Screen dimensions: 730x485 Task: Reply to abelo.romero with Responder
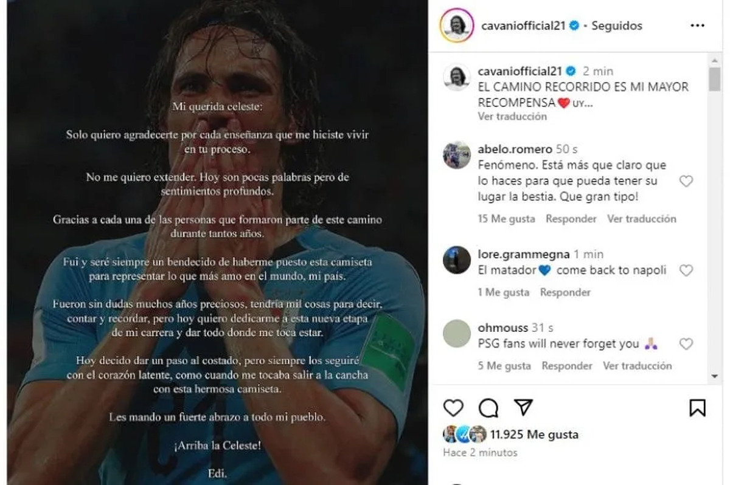point(571,219)
